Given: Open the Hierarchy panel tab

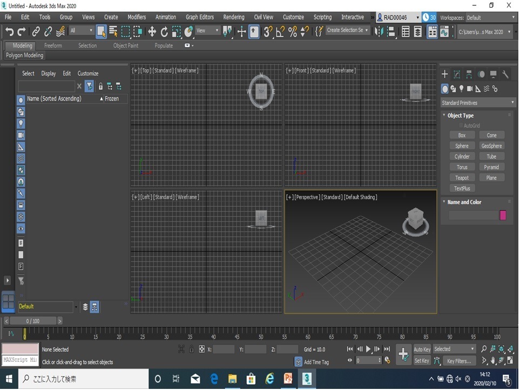Looking at the screenshot, I should point(469,75).
